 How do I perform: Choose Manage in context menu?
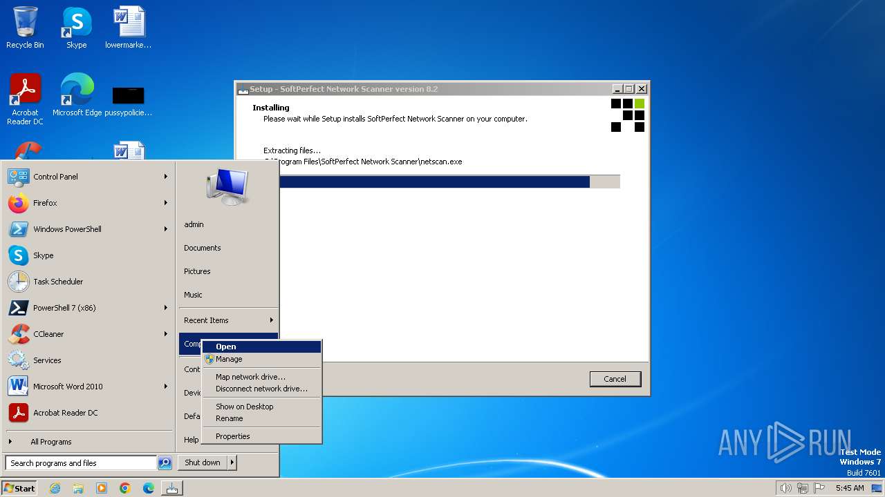pyautogui.click(x=261, y=359)
